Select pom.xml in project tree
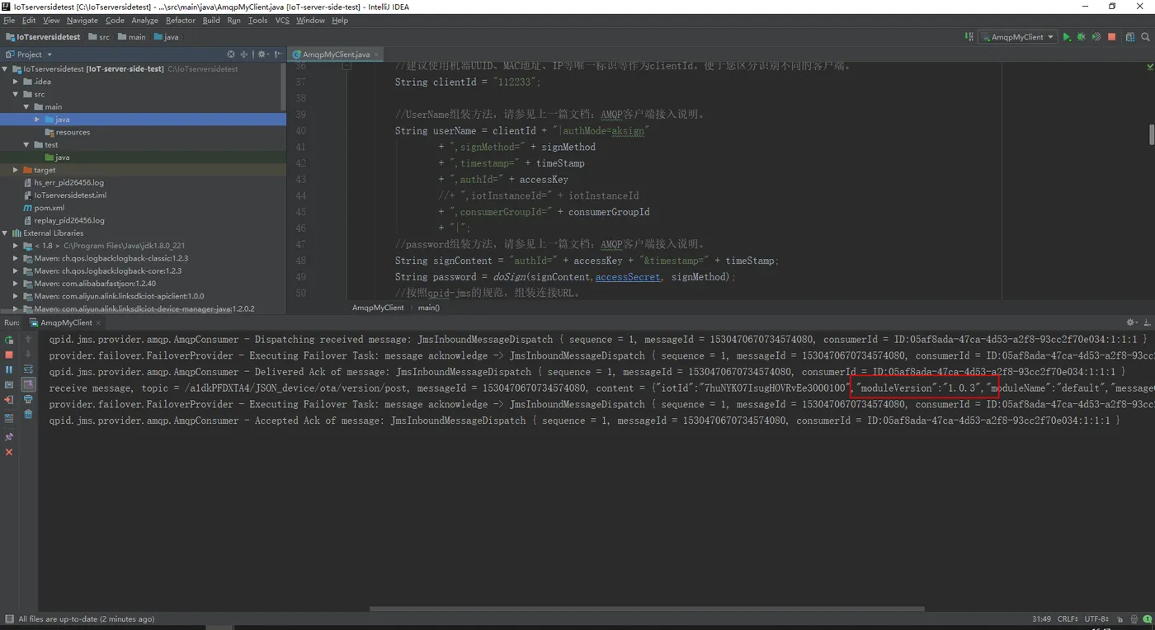 [x=49, y=208]
